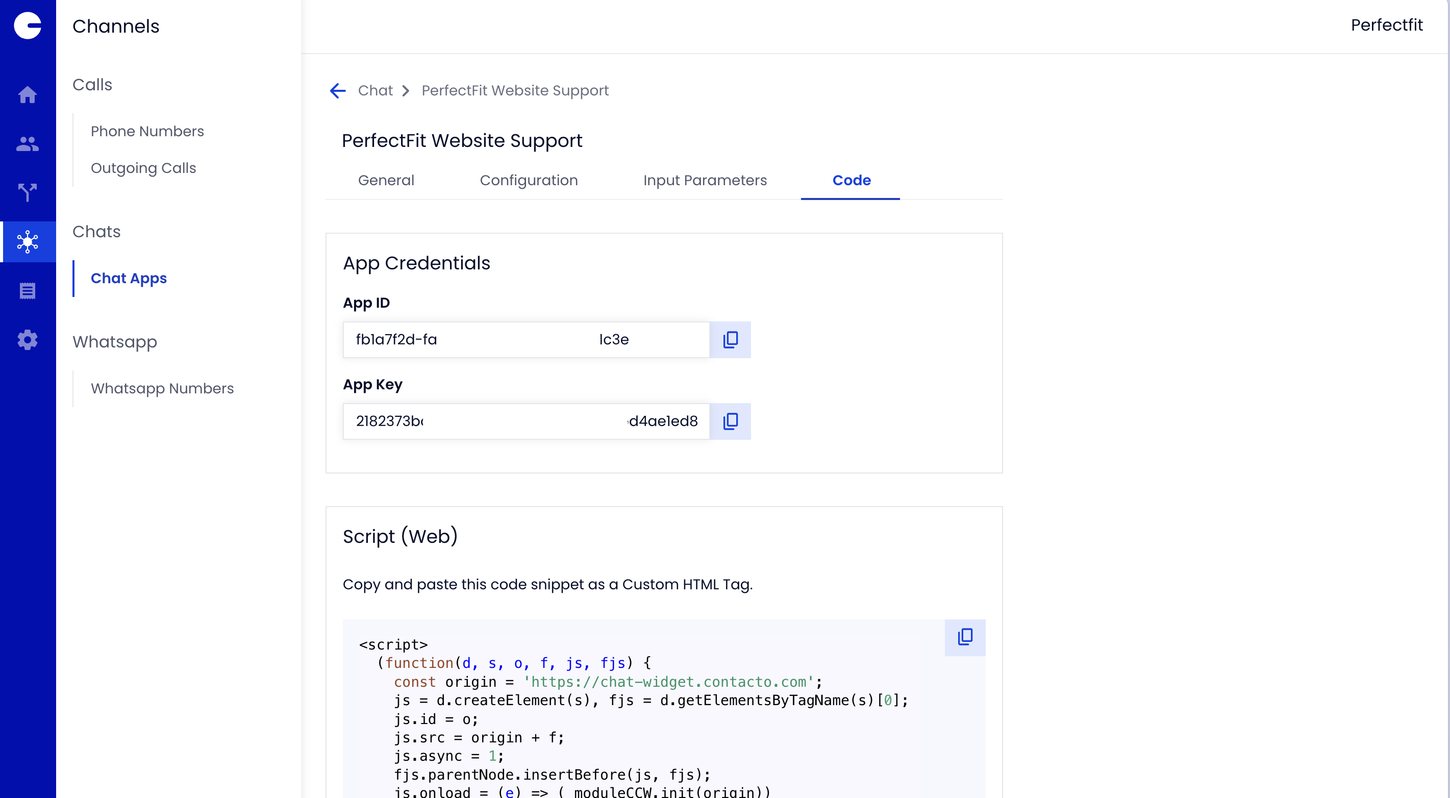The height and width of the screenshot is (798, 1450).
Task: Copy the web script code snippet
Action: click(x=965, y=637)
